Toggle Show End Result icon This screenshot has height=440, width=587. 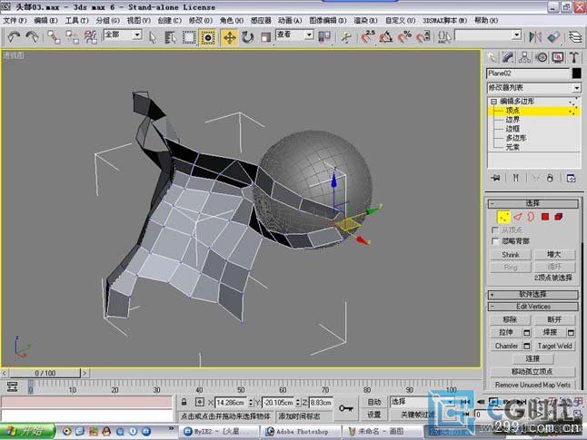(515, 178)
